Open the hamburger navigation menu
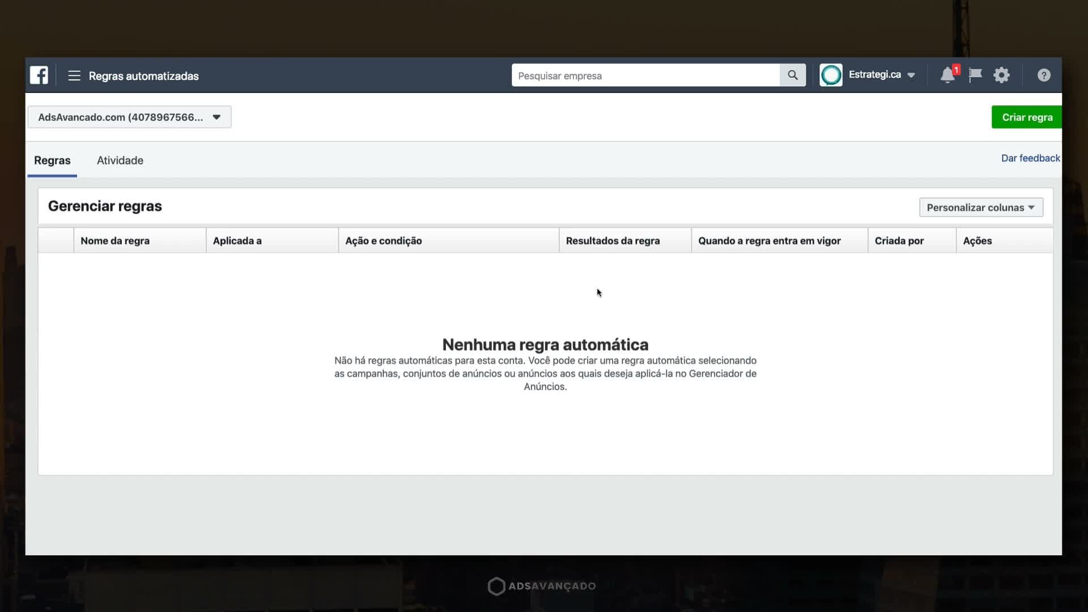Image resolution: width=1088 pixels, height=612 pixels. pyautogui.click(x=74, y=75)
